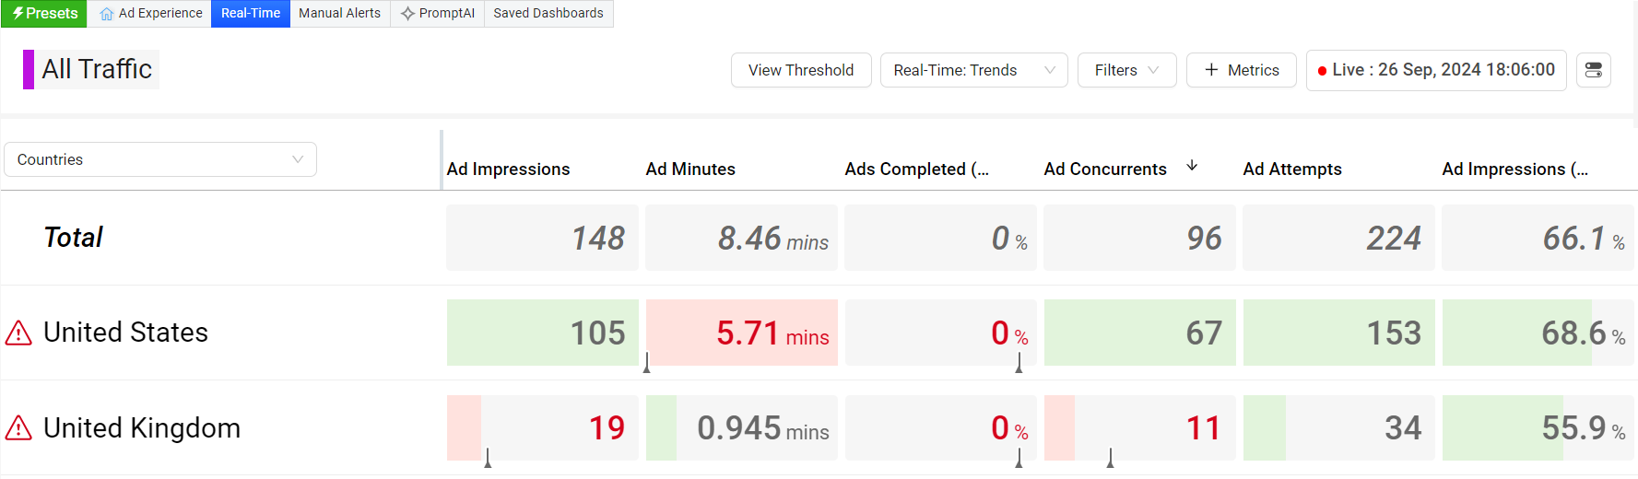Image resolution: width=1638 pixels, height=479 pixels.
Task: Sort by the Ad Impressions column header
Action: point(508,169)
